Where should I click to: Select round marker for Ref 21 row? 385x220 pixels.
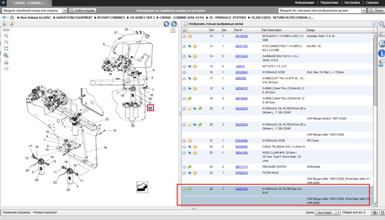(184, 141)
